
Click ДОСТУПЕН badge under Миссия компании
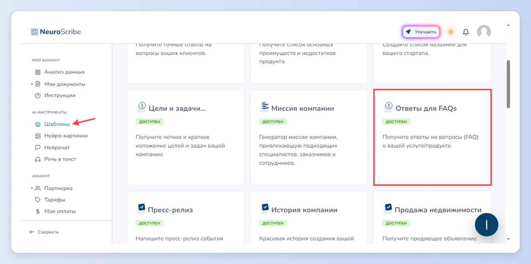(273, 122)
